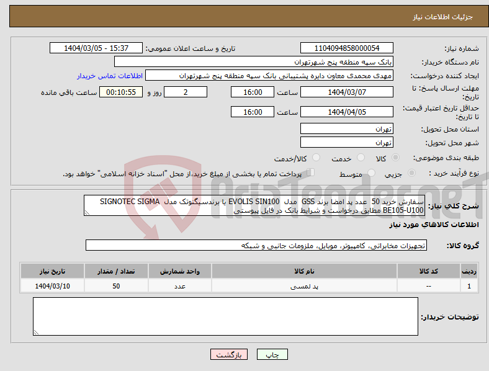Select the جزیی purchase type radio
Viewport: 489px width, 371px height.
coord(411,173)
